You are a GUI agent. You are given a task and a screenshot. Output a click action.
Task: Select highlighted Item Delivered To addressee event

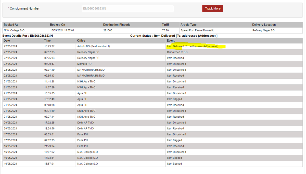pyautogui.click(x=193, y=46)
